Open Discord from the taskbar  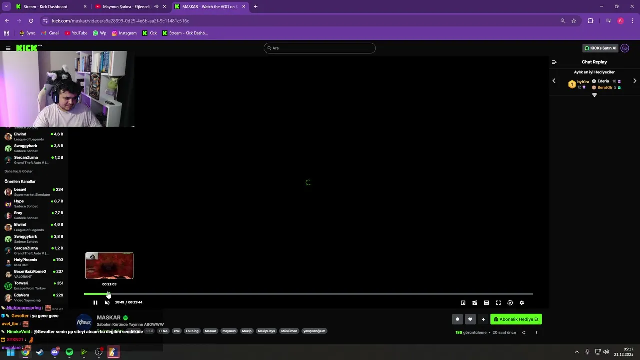pos(55,352)
